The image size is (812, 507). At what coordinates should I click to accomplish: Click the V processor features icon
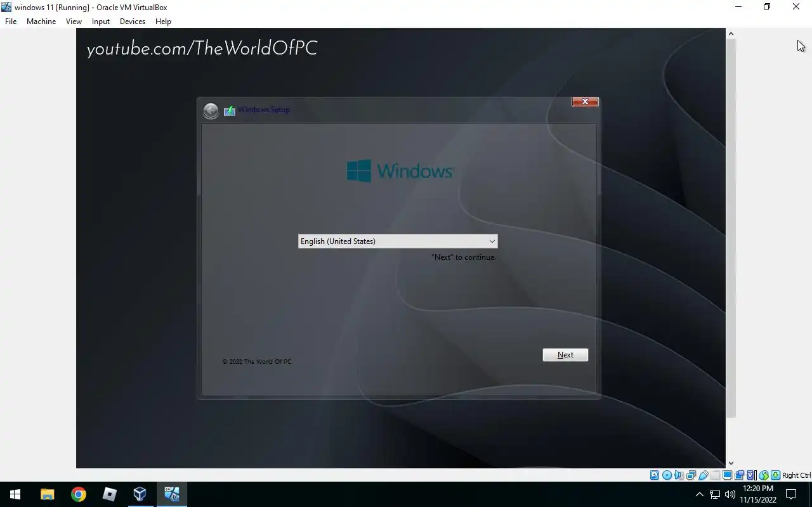751,475
